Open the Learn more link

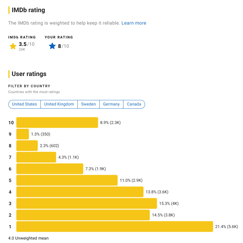tap(134, 23)
